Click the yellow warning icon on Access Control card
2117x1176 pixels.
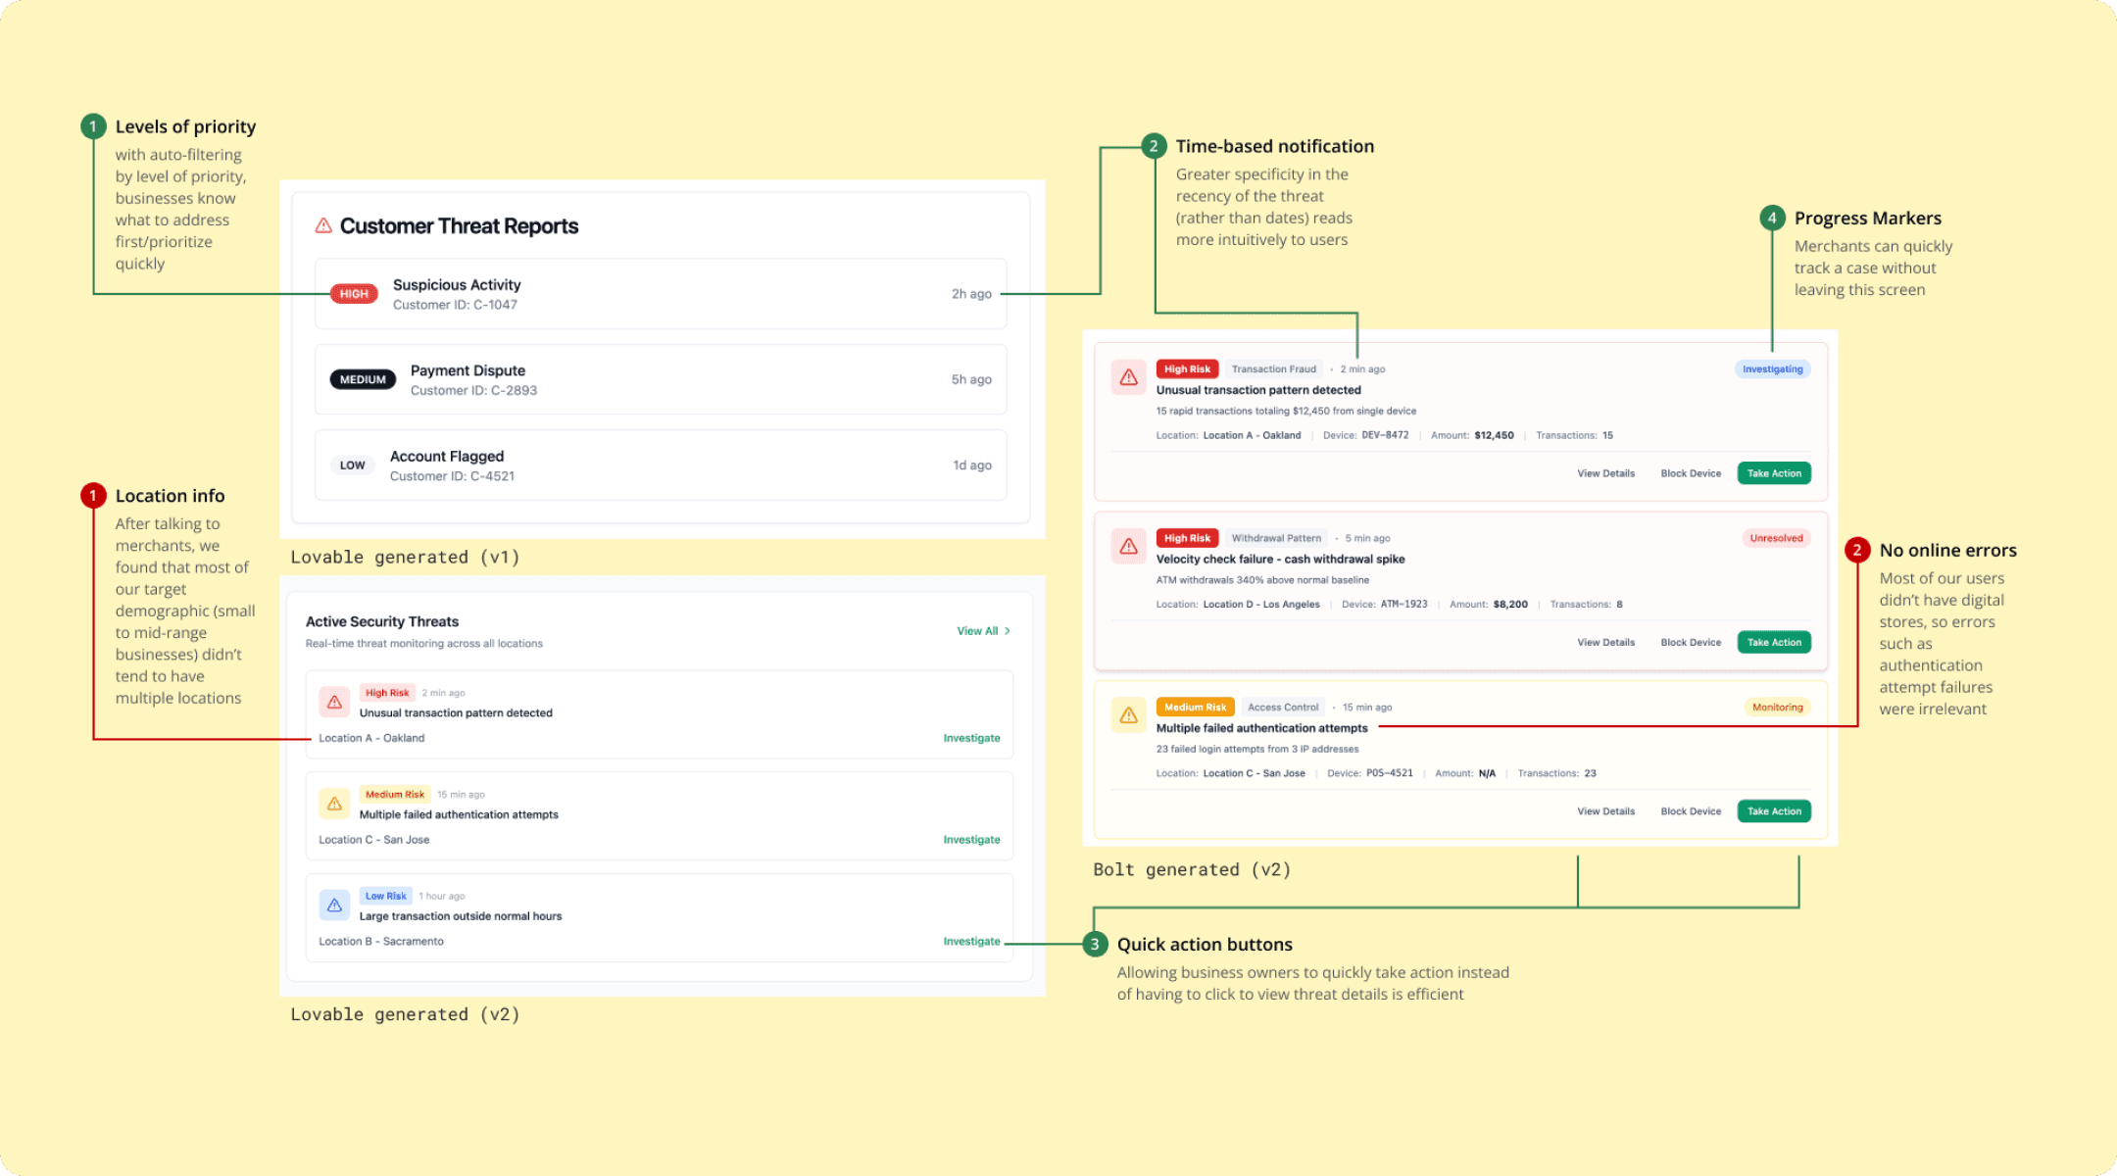click(x=1128, y=715)
